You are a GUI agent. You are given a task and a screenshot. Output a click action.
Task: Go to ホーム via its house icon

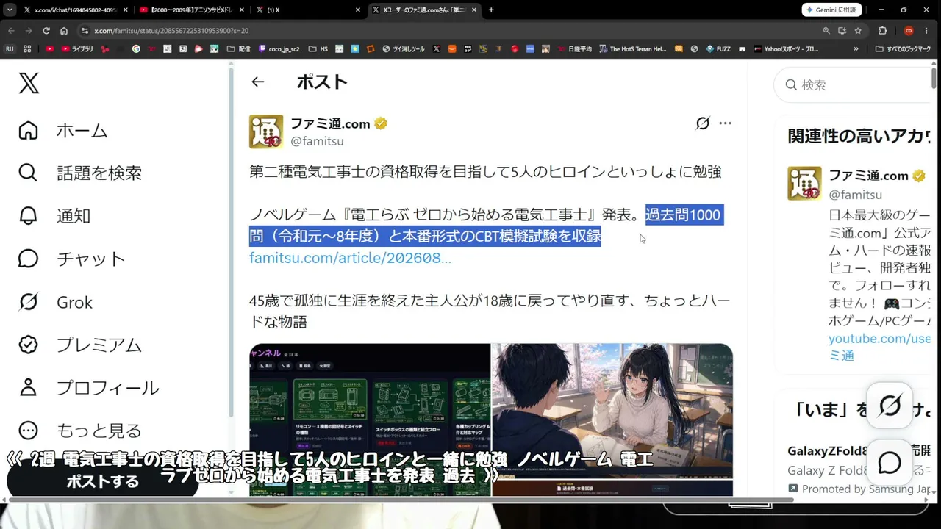click(x=28, y=130)
